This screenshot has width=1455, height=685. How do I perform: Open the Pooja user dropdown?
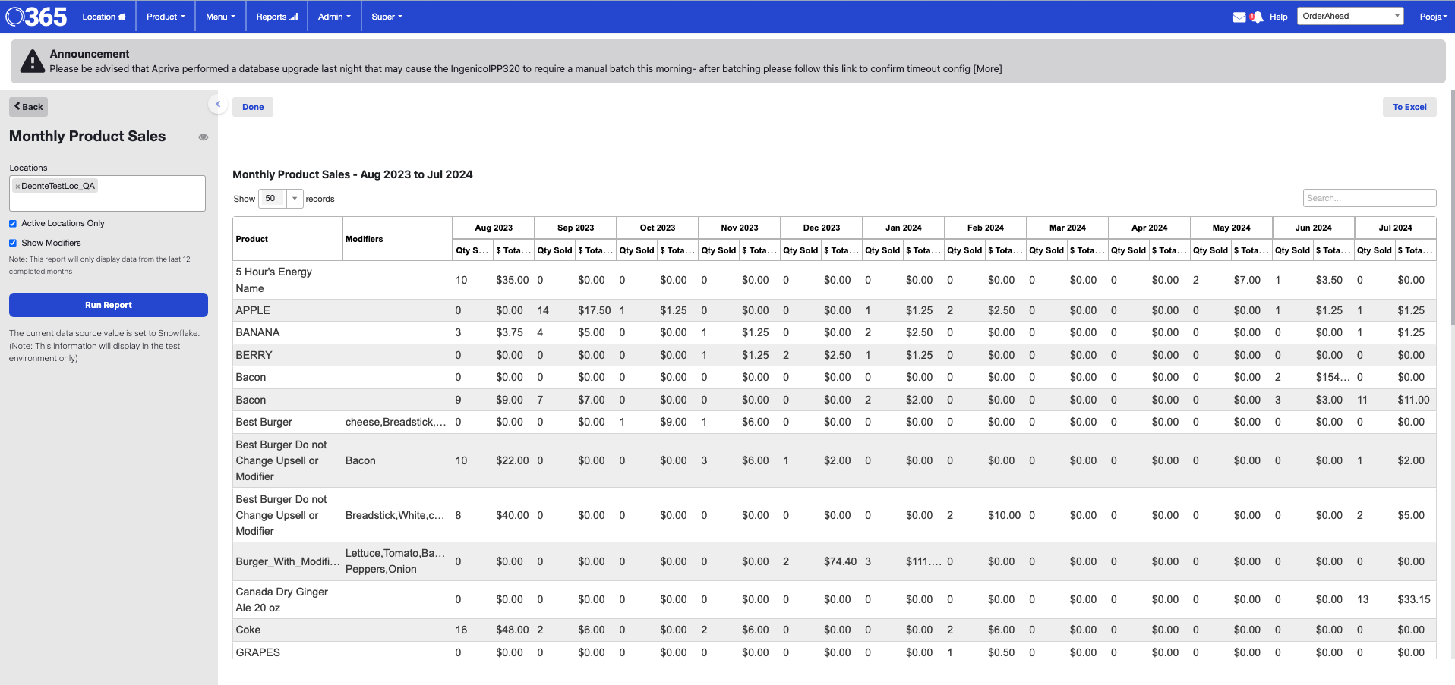point(1433,17)
